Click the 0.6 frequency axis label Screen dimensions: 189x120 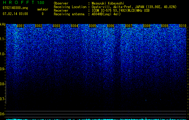(x=2, y=114)
